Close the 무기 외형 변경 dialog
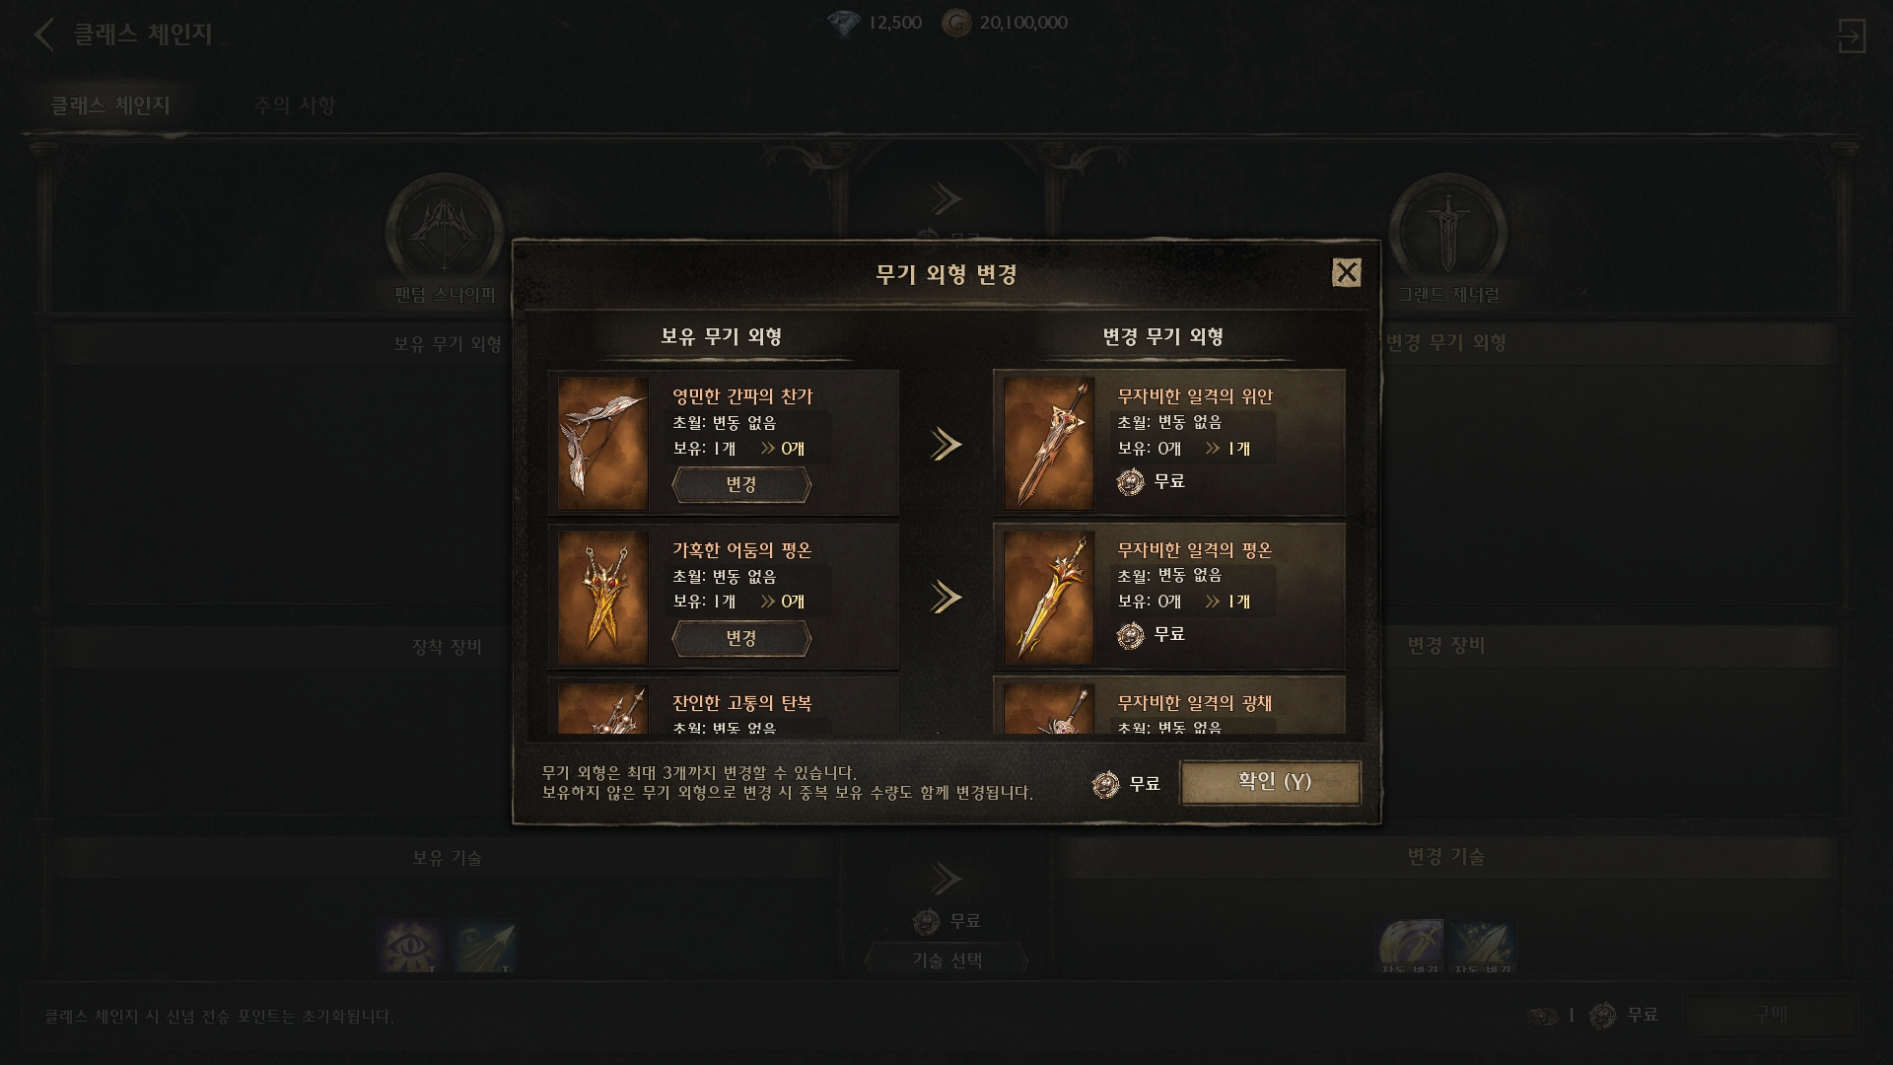 1346,273
